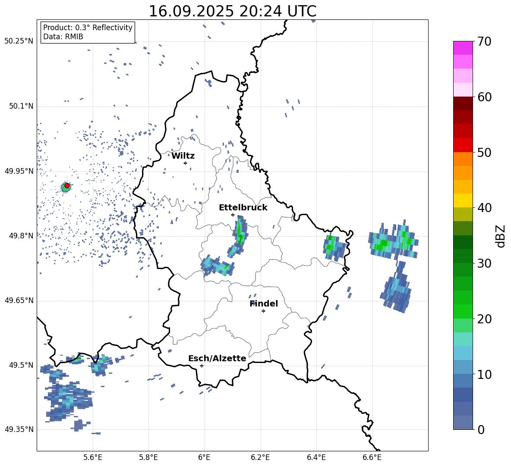The width and height of the screenshot is (511, 466).
Task: Click the 49.5°N latitude label
Action: (x=21, y=365)
